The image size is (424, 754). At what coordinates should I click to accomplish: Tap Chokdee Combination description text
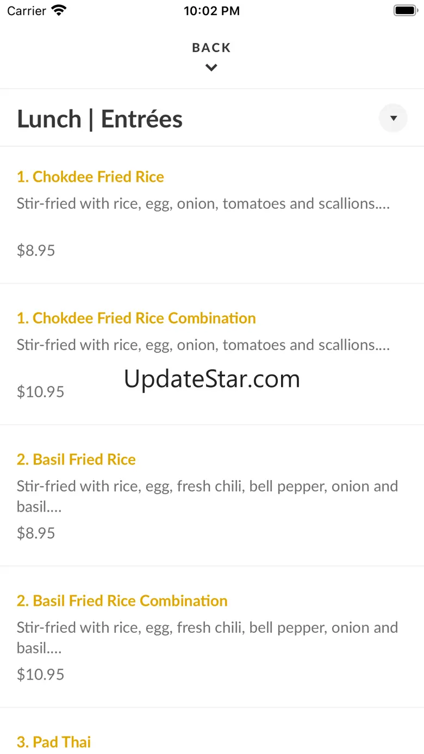(203, 345)
